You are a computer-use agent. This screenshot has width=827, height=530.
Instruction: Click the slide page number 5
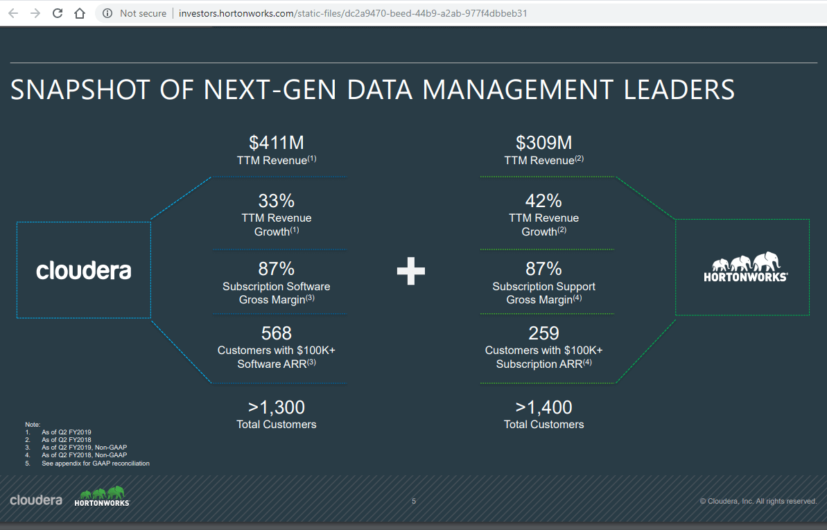(x=413, y=500)
